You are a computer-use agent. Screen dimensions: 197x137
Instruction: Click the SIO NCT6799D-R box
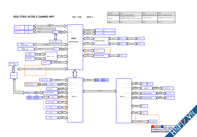(30, 54)
